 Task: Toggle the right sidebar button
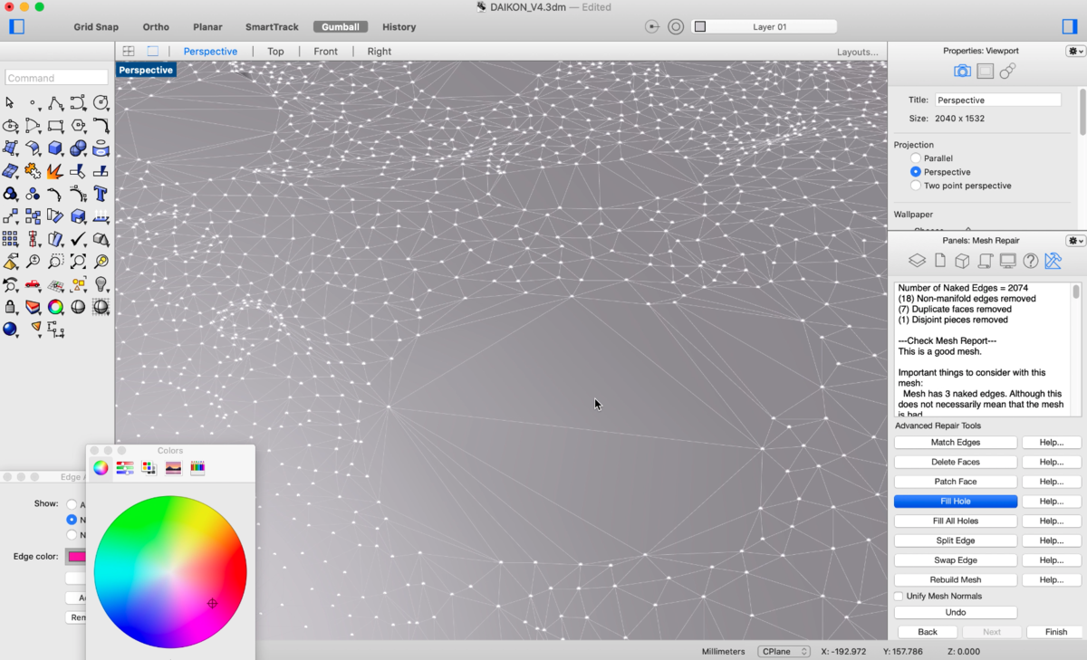pyautogui.click(x=1070, y=27)
